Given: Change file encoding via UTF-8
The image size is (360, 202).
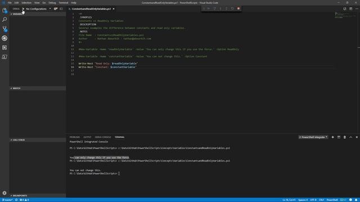Looking at the screenshot, I should (313, 200).
